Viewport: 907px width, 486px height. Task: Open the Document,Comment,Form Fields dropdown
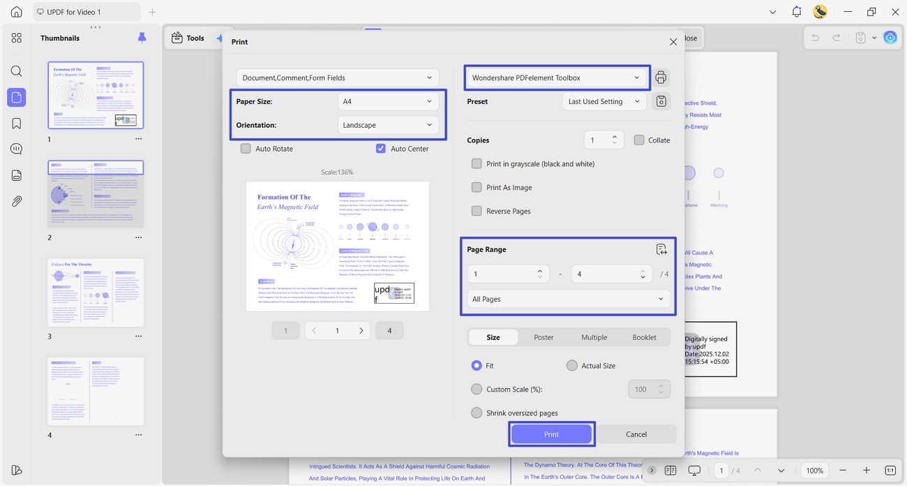point(338,78)
